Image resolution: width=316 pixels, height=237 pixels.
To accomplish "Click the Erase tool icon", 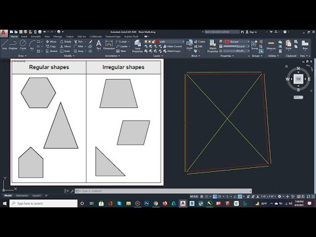I will [90, 41].
